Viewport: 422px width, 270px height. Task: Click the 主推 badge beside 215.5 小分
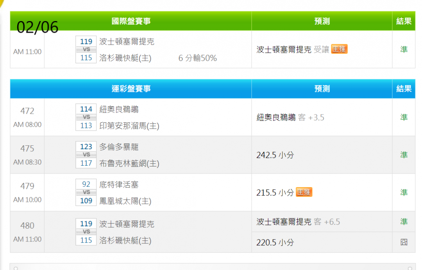tap(304, 192)
